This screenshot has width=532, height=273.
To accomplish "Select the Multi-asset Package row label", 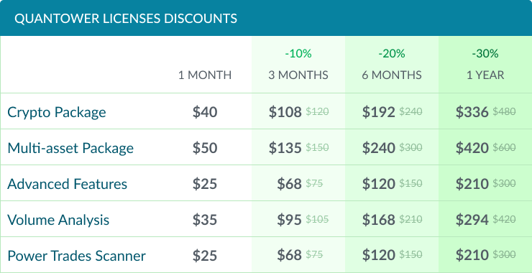I will tap(70, 148).
